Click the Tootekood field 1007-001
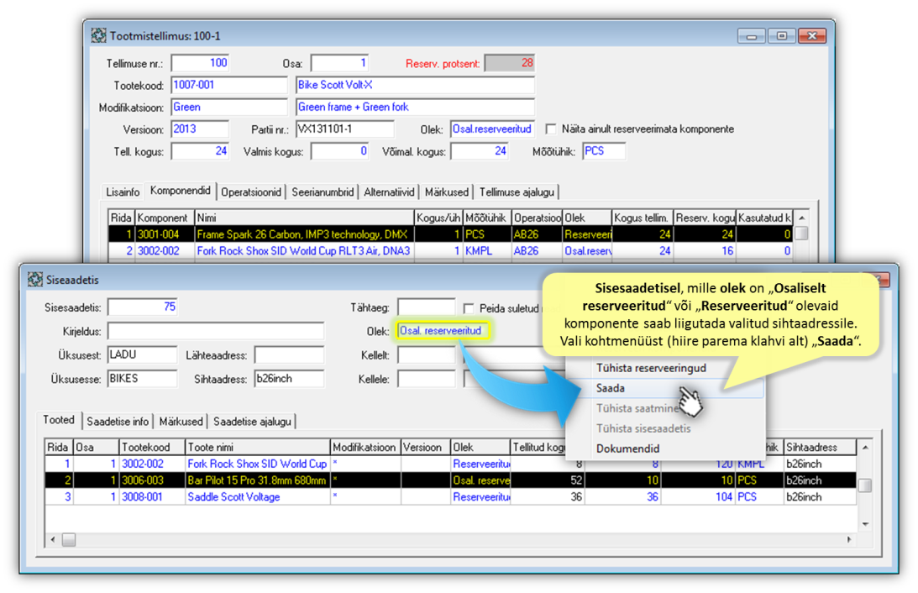 click(x=229, y=85)
